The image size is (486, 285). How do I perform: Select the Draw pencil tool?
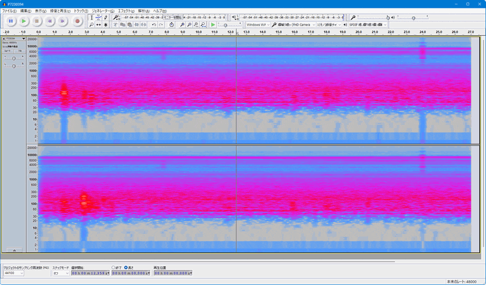pyautogui.click(x=106, y=18)
